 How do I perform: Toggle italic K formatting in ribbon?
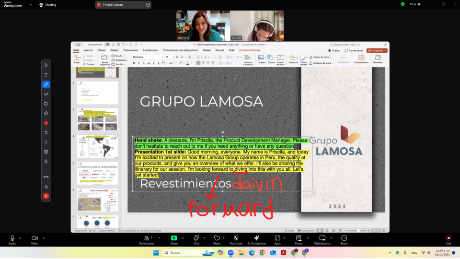click(139, 63)
